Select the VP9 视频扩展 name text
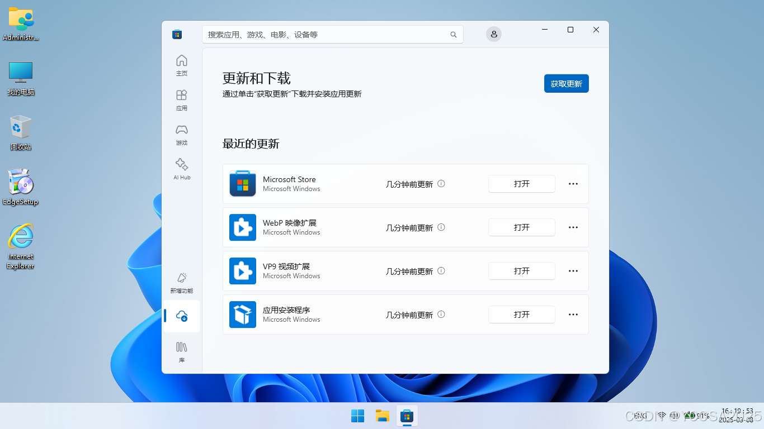 pyautogui.click(x=286, y=266)
